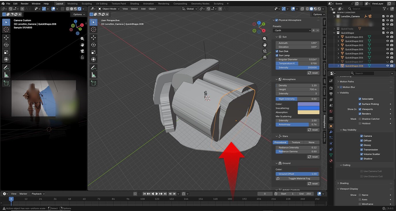396x211 pixels.
Task: Enable the Shadow Catcher mask checkbox
Action: click(x=360, y=119)
